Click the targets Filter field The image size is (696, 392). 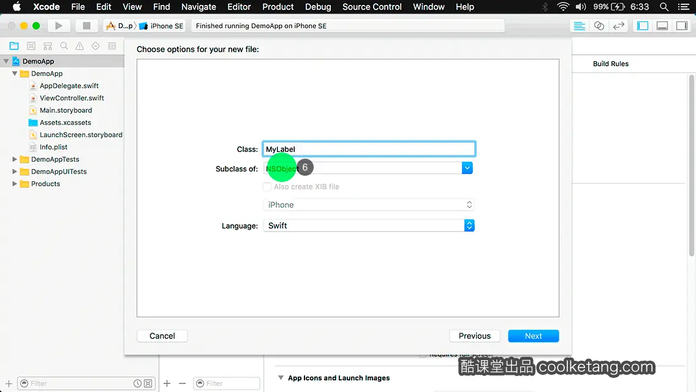coord(226,383)
